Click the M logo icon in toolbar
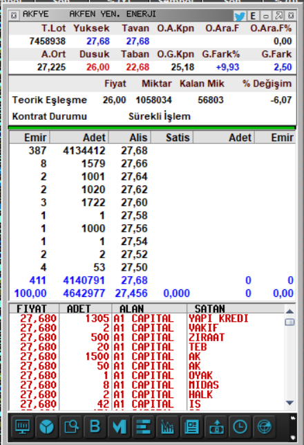 point(120,426)
